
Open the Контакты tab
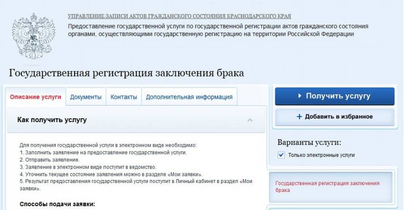124,97
